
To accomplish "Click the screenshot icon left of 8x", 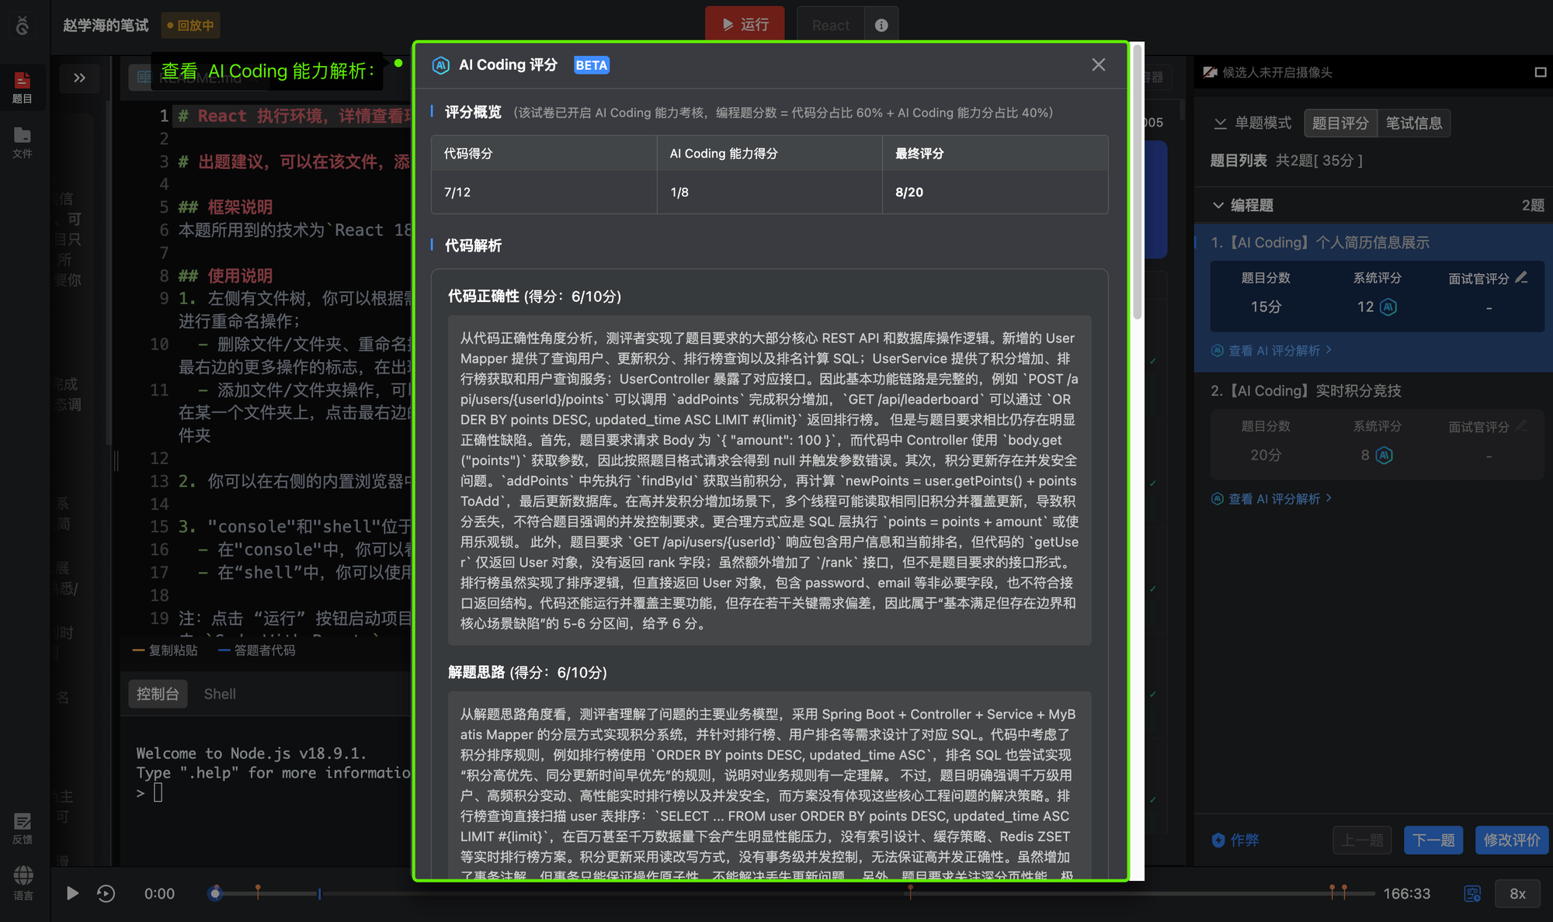I will point(1472,894).
